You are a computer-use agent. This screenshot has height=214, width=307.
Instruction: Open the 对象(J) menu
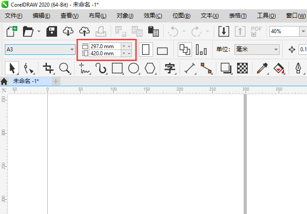click(x=125, y=15)
